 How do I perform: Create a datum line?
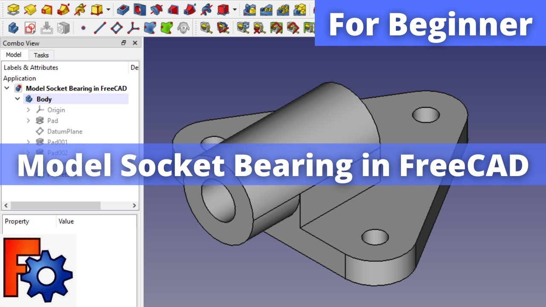tap(99, 28)
